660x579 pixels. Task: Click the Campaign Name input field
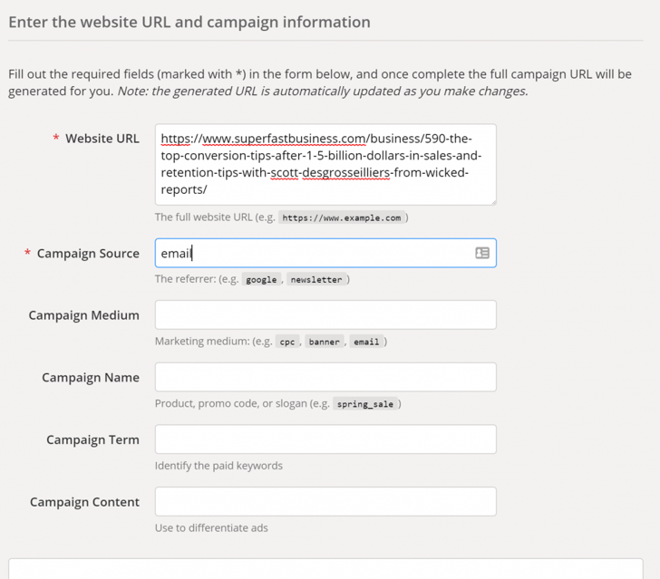pos(325,377)
